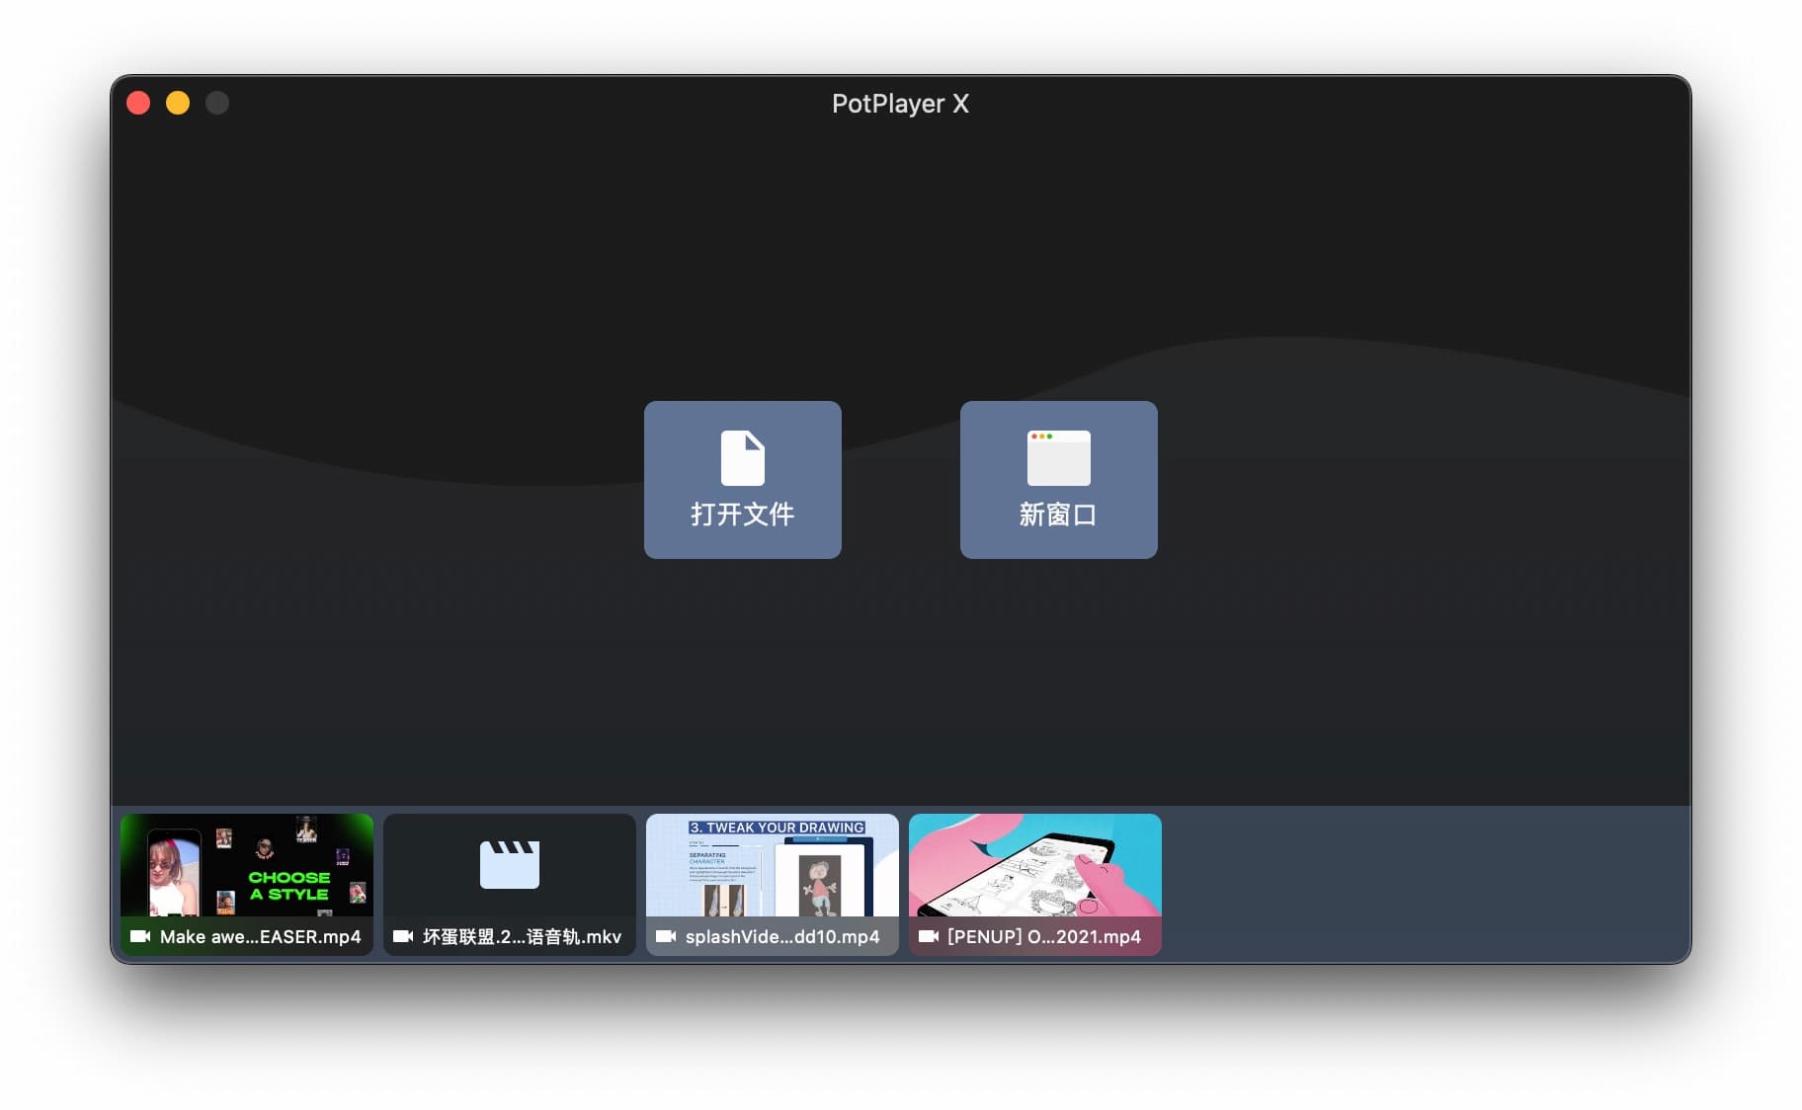Click camera icon beside 坏蛋联盟.2...语音轨.mkv
The height and width of the screenshot is (1110, 1802).
pyautogui.click(x=403, y=936)
